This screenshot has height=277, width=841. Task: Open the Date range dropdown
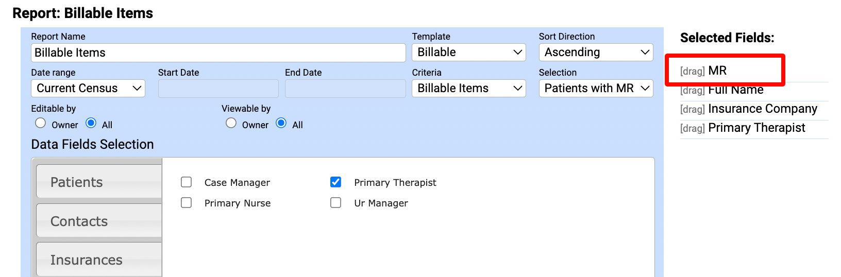click(x=88, y=89)
